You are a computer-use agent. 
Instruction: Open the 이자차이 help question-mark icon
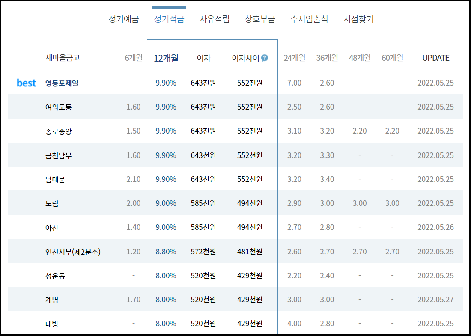pyautogui.click(x=264, y=58)
